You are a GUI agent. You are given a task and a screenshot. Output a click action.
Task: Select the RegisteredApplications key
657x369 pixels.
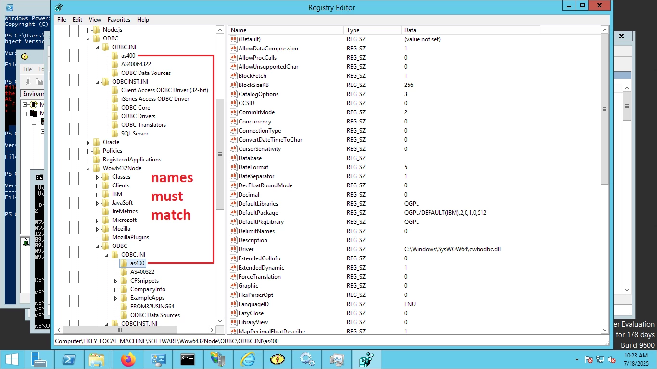132,160
